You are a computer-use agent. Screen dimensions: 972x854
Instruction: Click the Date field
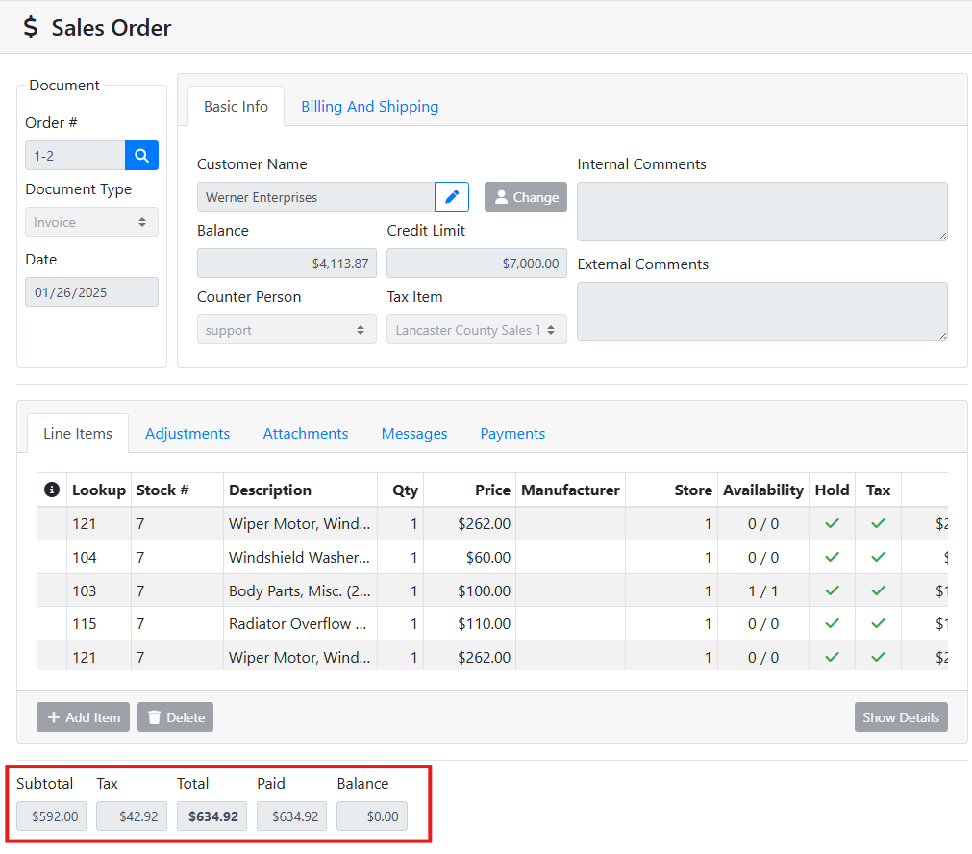[91, 292]
